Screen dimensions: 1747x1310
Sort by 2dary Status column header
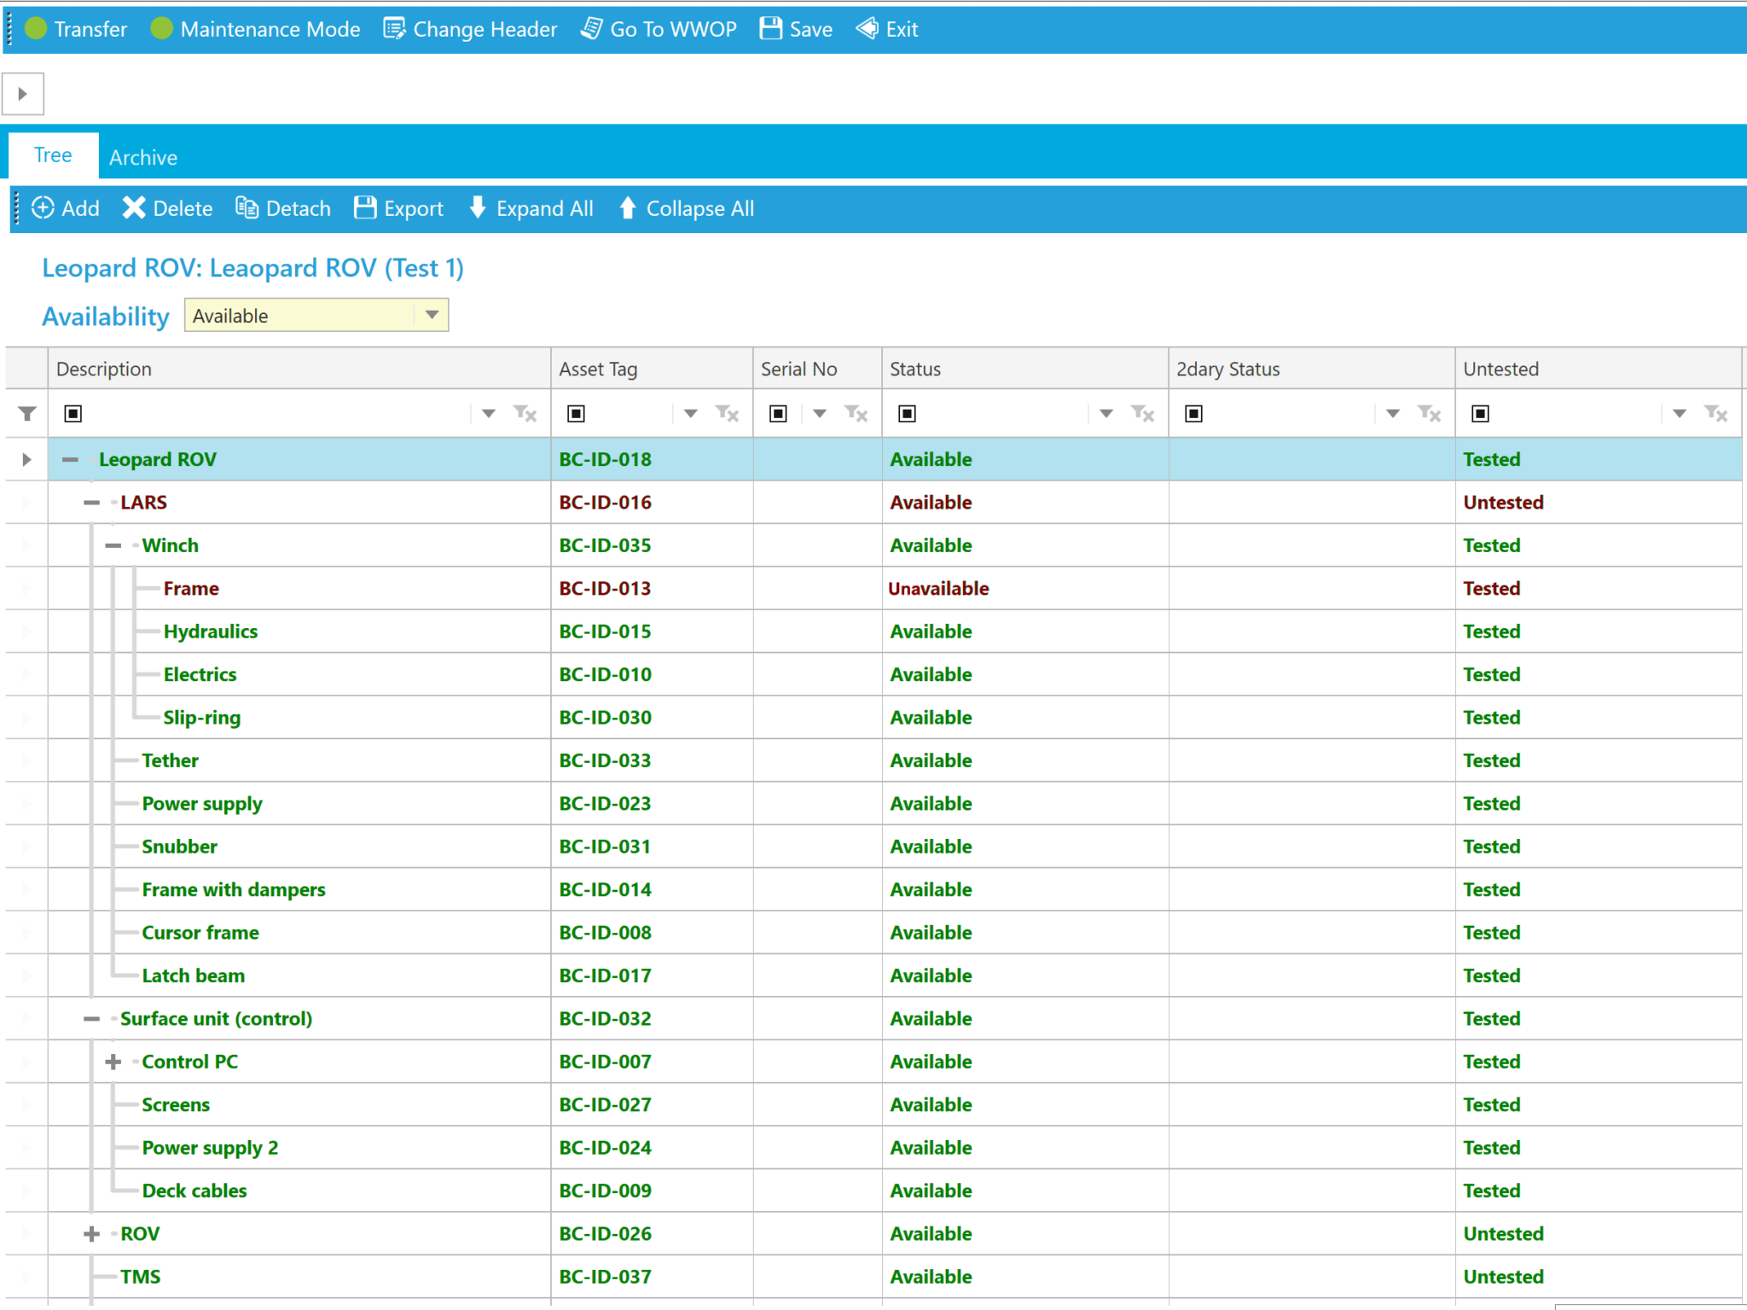pyautogui.click(x=1312, y=369)
